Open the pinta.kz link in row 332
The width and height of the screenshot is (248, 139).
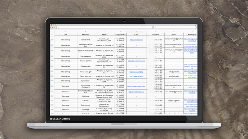(136, 76)
